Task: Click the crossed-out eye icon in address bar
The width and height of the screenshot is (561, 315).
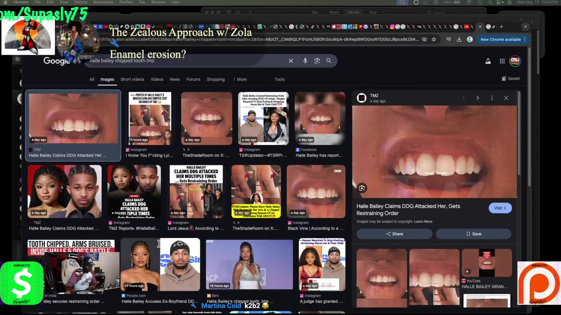Action: (x=424, y=39)
